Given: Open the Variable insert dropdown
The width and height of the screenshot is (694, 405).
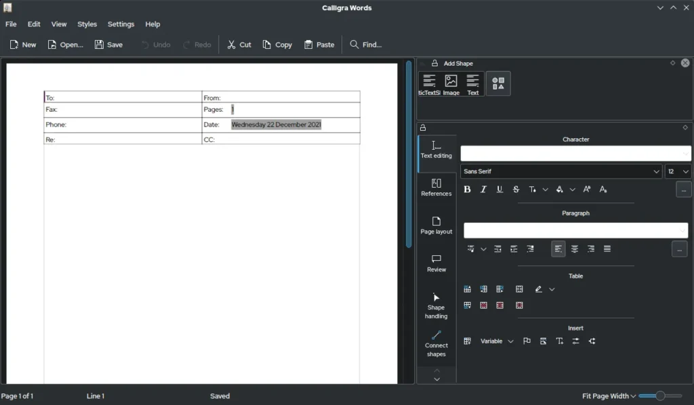Looking at the screenshot, I should [x=497, y=341].
